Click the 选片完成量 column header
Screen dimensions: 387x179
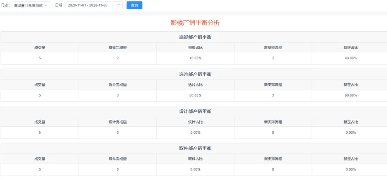pos(118,85)
